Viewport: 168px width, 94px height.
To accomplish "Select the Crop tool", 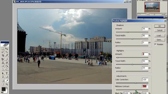I will click(3, 55).
